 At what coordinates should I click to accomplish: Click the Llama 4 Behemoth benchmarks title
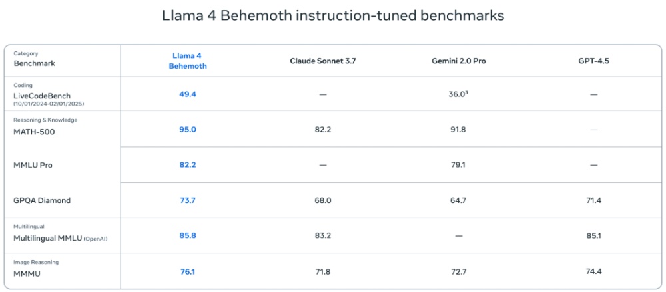pyautogui.click(x=333, y=16)
